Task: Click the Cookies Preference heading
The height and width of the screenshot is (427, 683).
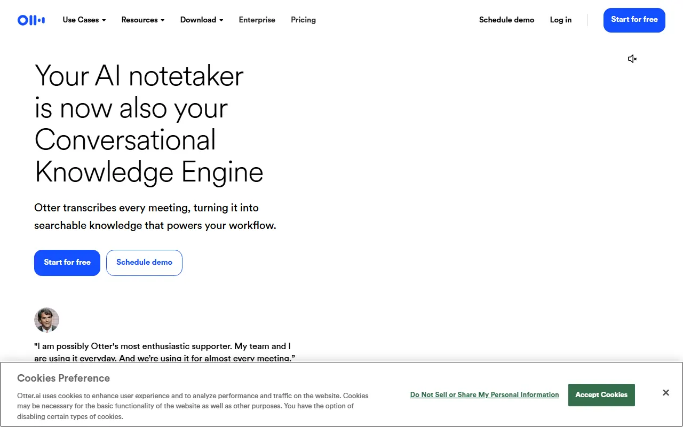Action: coord(63,378)
